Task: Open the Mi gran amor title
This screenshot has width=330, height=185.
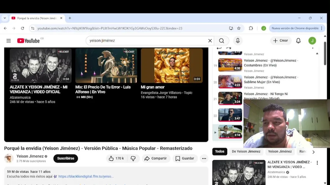Action: (x=153, y=87)
